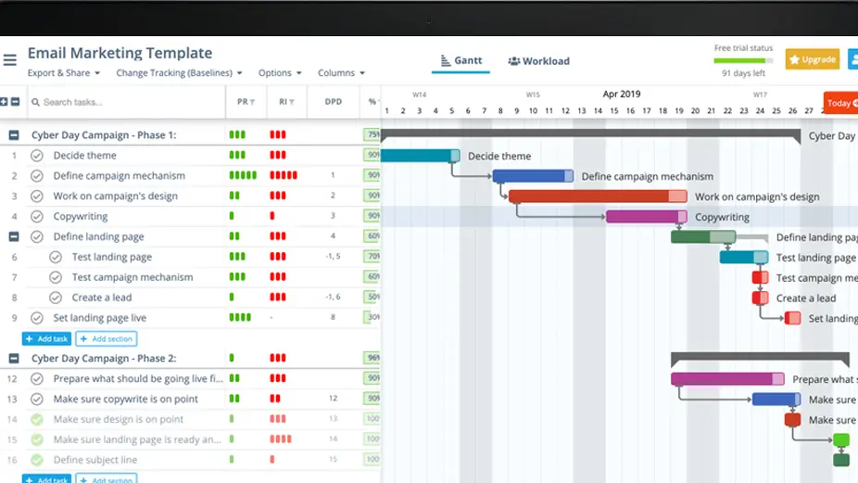Click the PR column filter icon

[253, 102]
